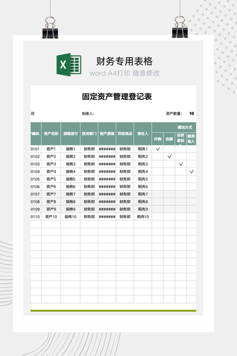The image size is (237, 356).
Task: Click the cell 规格10
Action: 71,217
